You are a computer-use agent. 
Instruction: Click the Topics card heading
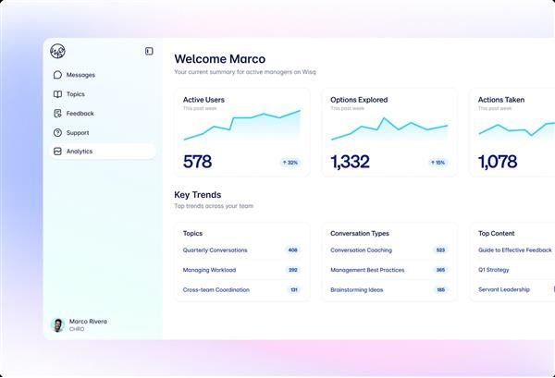pyautogui.click(x=192, y=234)
